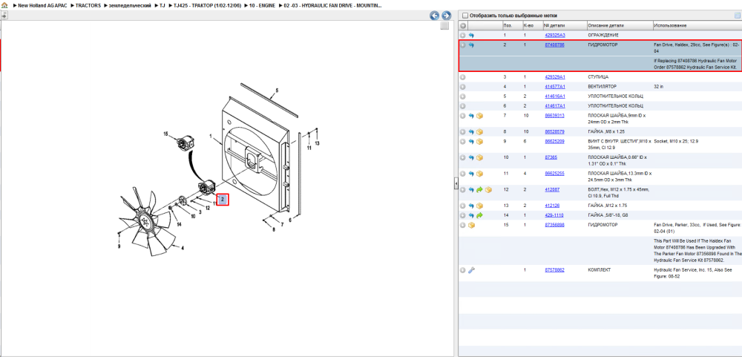Viewport: 742px width, 357px height.
Task: Click wrench kit icon for КОМПЛЕКТ row
Action: (471, 270)
